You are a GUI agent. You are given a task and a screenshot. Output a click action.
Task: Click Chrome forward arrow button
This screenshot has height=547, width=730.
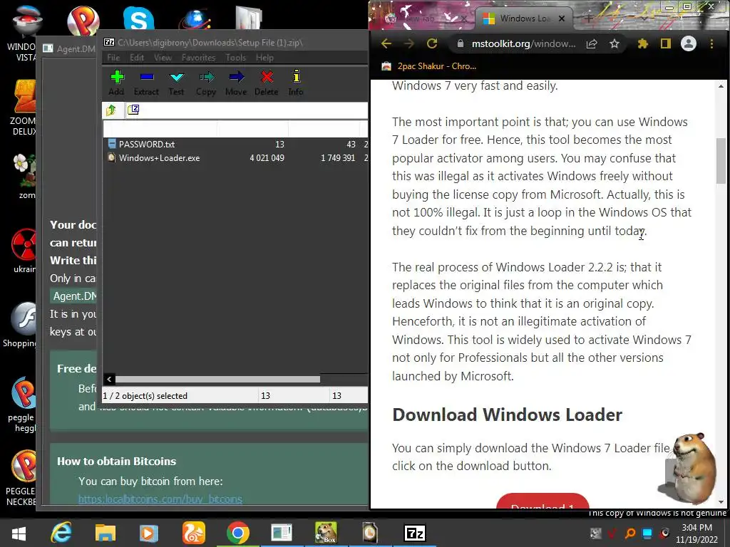(x=408, y=43)
